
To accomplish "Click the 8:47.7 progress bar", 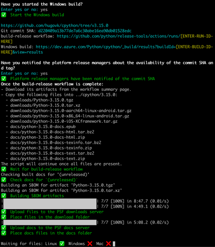I will point(50,201).
